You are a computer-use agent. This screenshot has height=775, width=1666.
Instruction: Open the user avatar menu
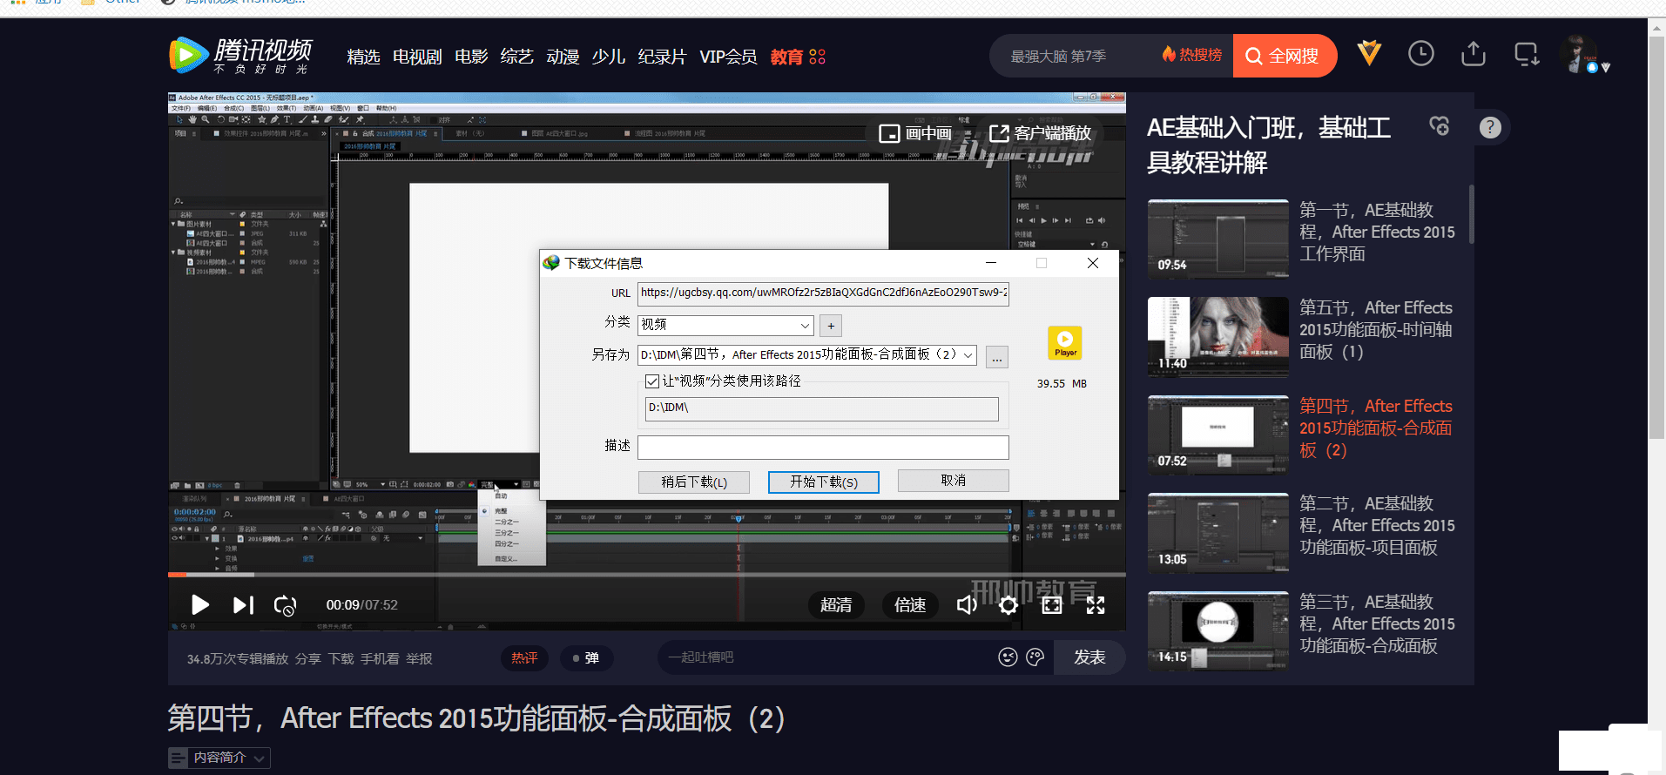(1580, 54)
